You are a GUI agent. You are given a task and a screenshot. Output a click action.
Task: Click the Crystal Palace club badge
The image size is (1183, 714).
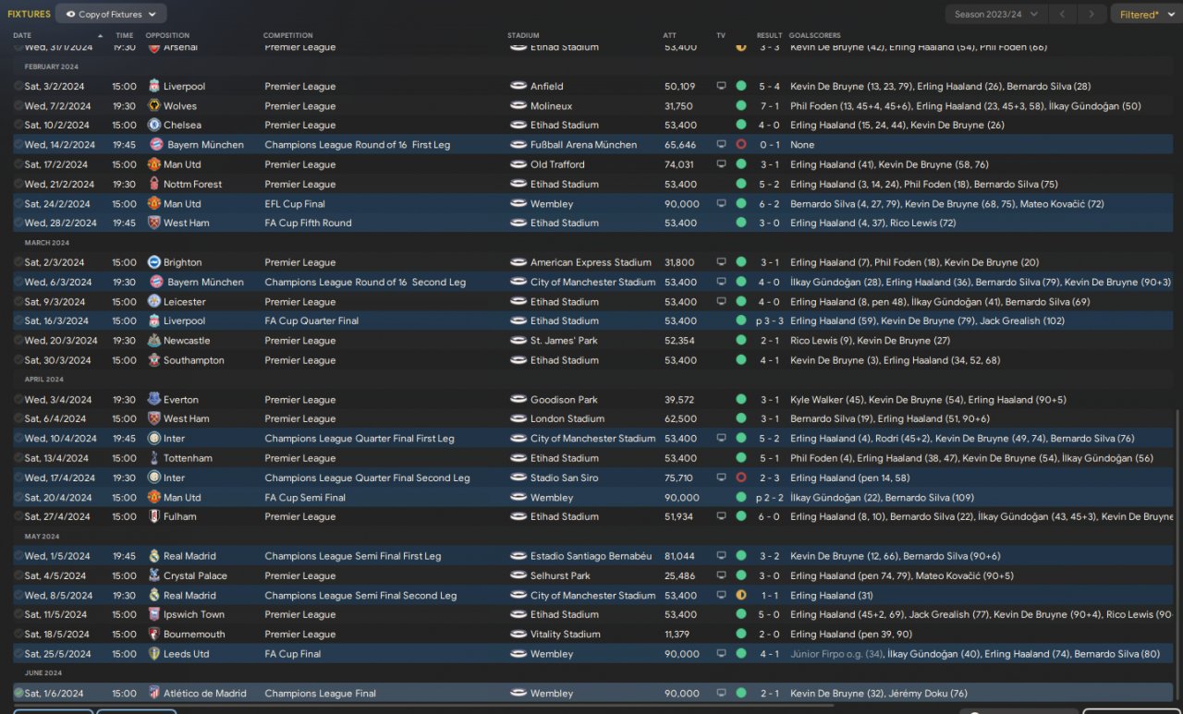(x=154, y=575)
